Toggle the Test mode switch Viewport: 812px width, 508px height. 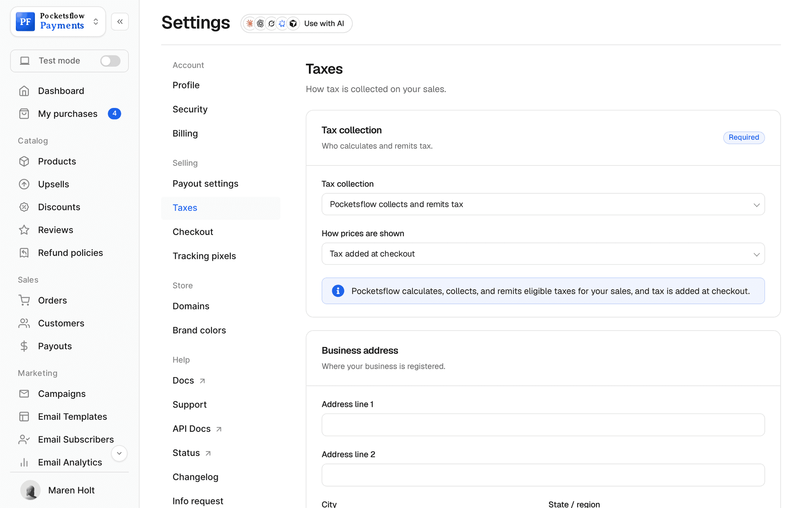point(110,61)
